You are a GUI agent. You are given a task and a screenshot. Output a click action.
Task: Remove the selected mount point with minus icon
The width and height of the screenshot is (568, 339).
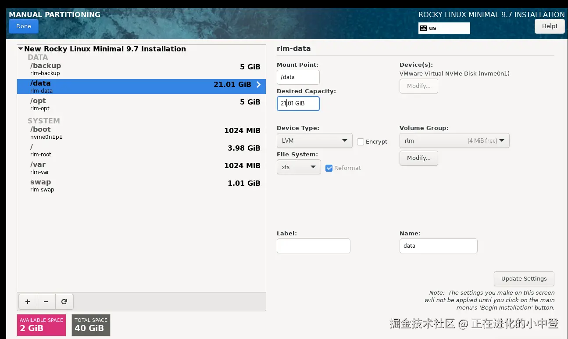tap(46, 302)
